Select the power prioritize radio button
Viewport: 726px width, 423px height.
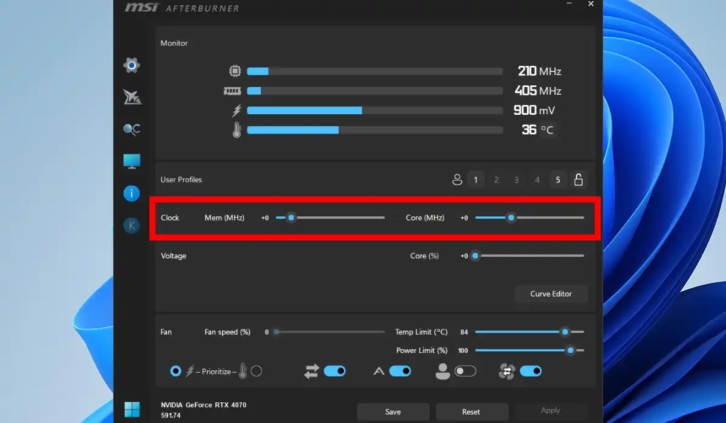[x=175, y=371]
